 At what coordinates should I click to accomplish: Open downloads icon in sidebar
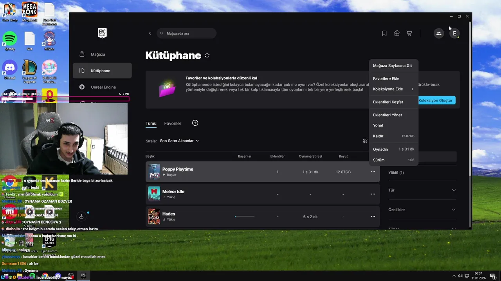[81, 216]
